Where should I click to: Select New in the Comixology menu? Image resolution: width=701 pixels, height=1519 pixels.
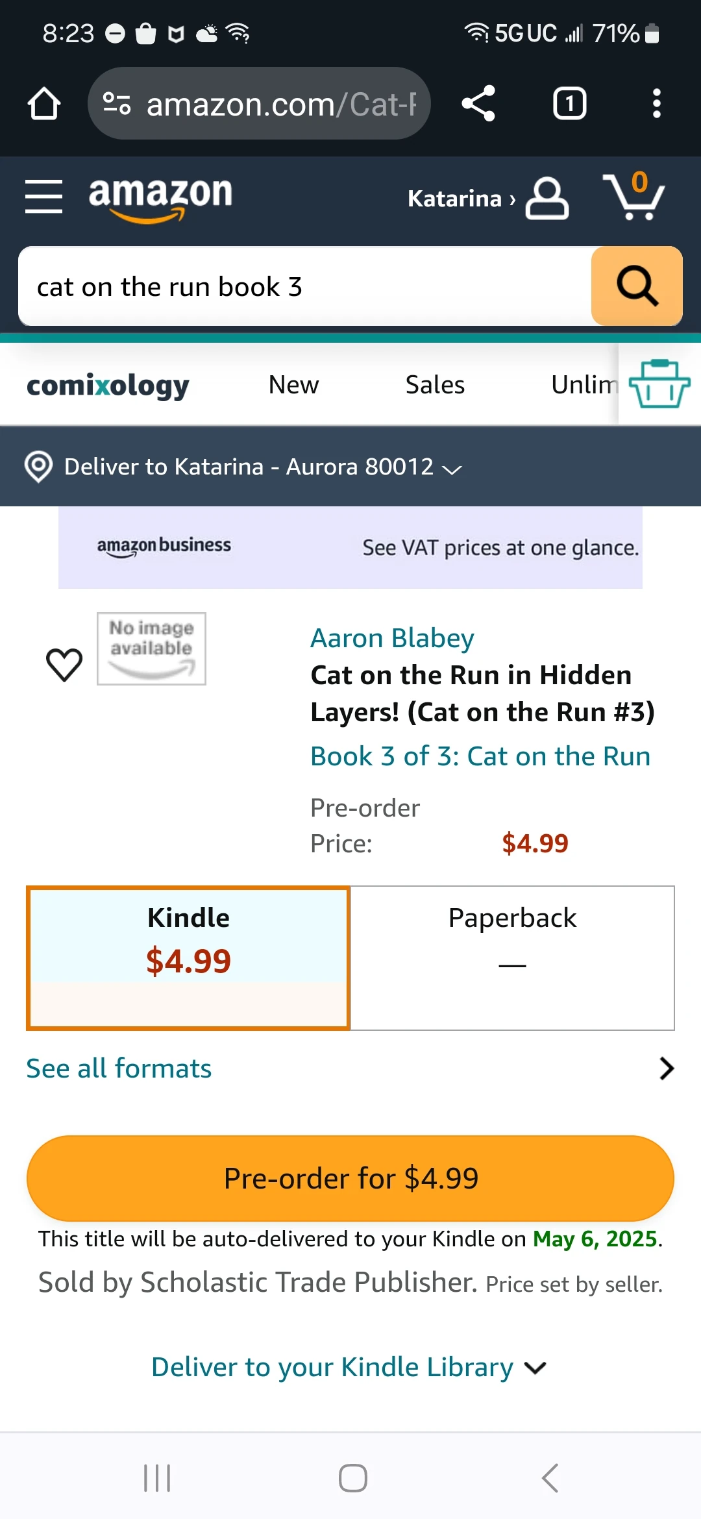tap(292, 384)
